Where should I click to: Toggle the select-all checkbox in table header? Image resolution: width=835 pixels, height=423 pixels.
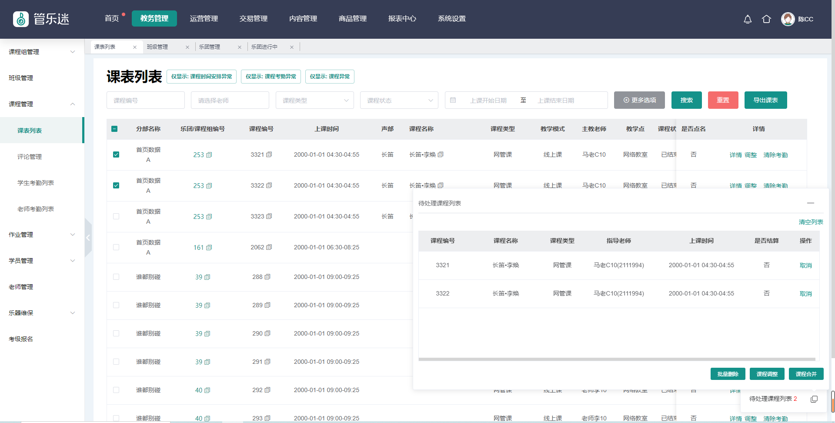pyautogui.click(x=114, y=129)
